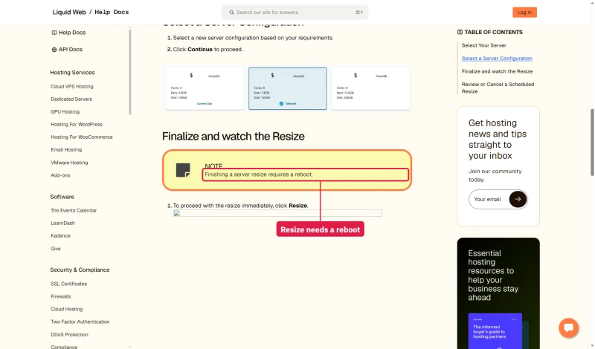
Task: Open Give docs
Action: point(55,249)
